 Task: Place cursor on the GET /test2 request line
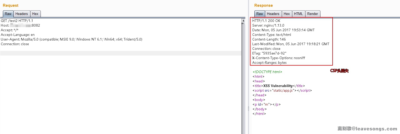pos(17,21)
